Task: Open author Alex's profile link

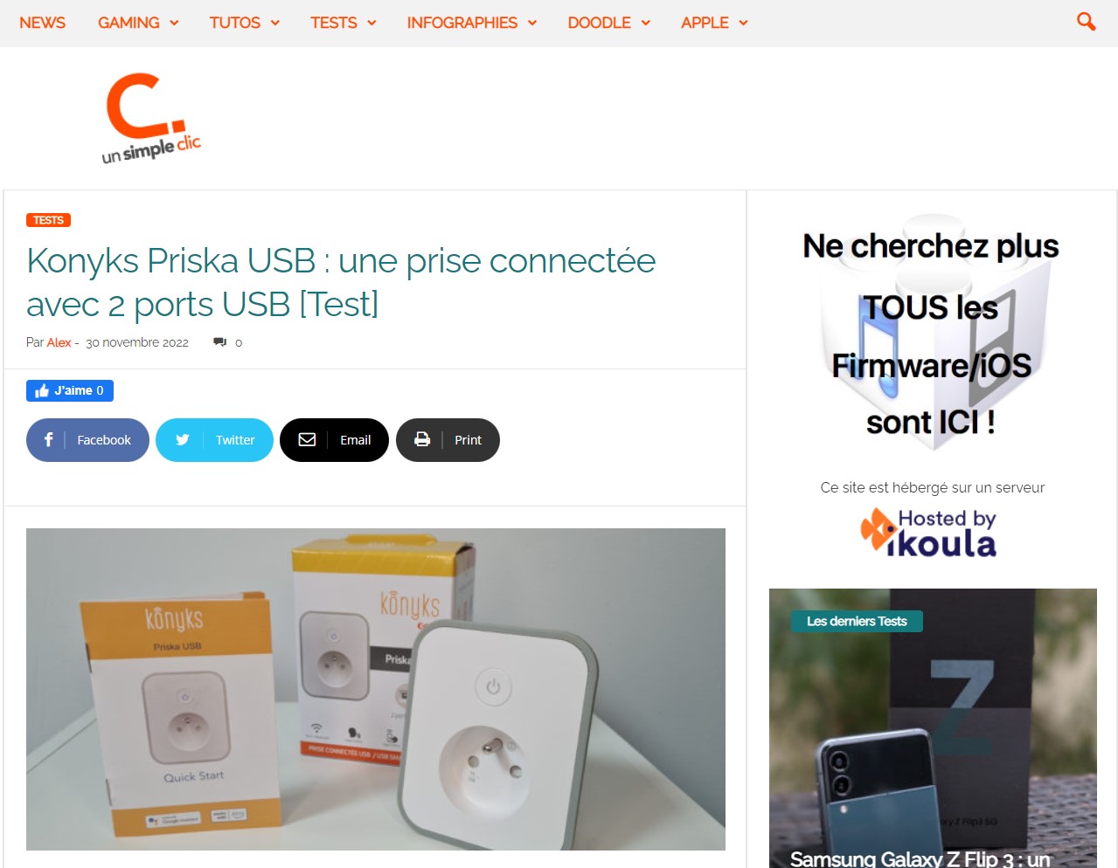Action: [59, 342]
